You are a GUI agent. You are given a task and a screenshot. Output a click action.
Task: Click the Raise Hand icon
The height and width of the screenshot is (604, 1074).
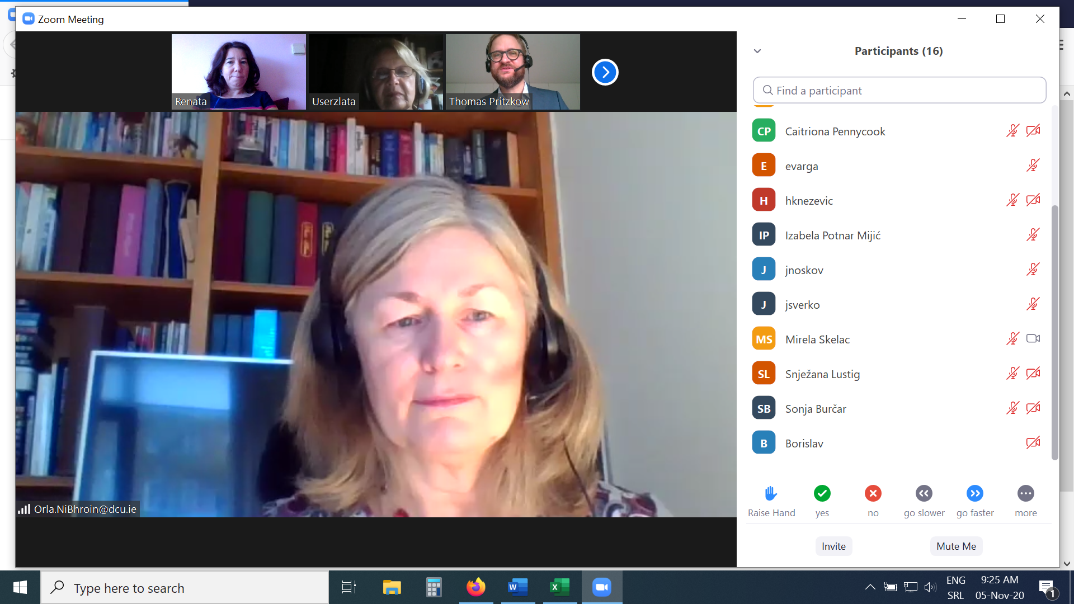click(771, 493)
